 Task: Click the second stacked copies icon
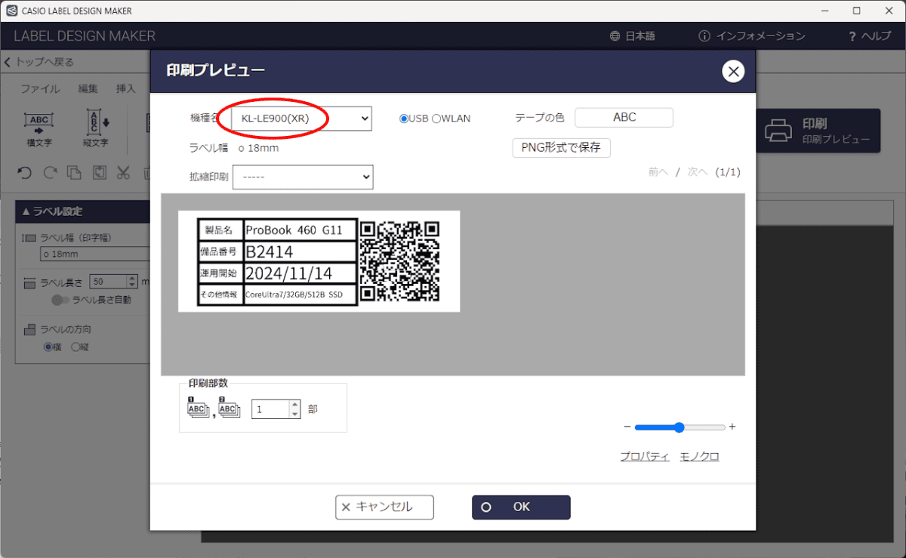click(228, 408)
